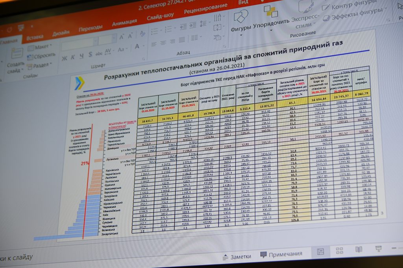Apply a numbered list
The height and width of the screenshot is (268, 403).
(x=169, y=29)
